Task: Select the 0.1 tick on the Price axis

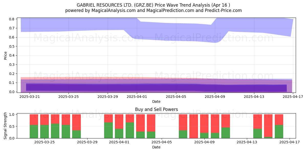Action: point(12,83)
